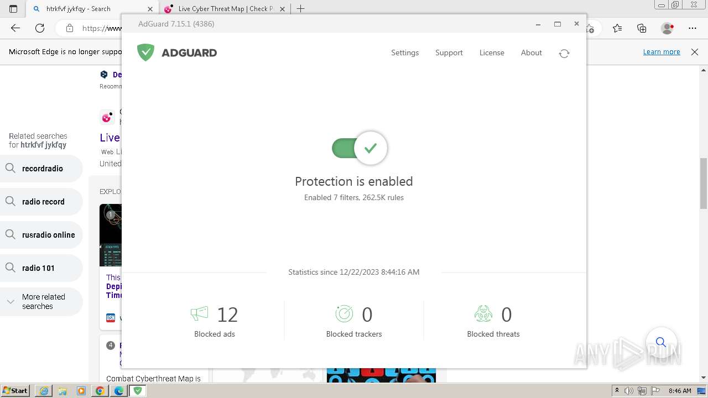This screenshot has height=398, width=708.
Task: Dismiss the Edge no longer supported banner
Action: click(695, 51)
